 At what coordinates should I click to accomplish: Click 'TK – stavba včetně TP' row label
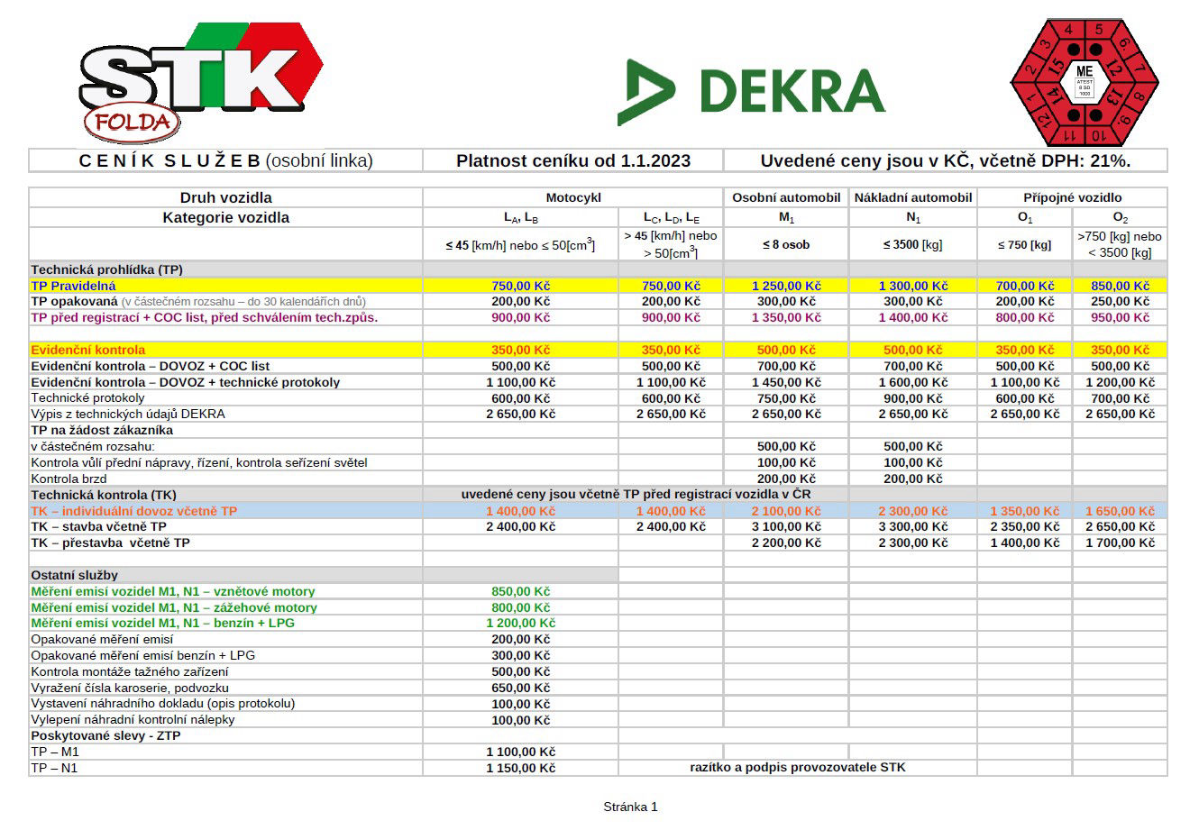[x=99, y=527]
